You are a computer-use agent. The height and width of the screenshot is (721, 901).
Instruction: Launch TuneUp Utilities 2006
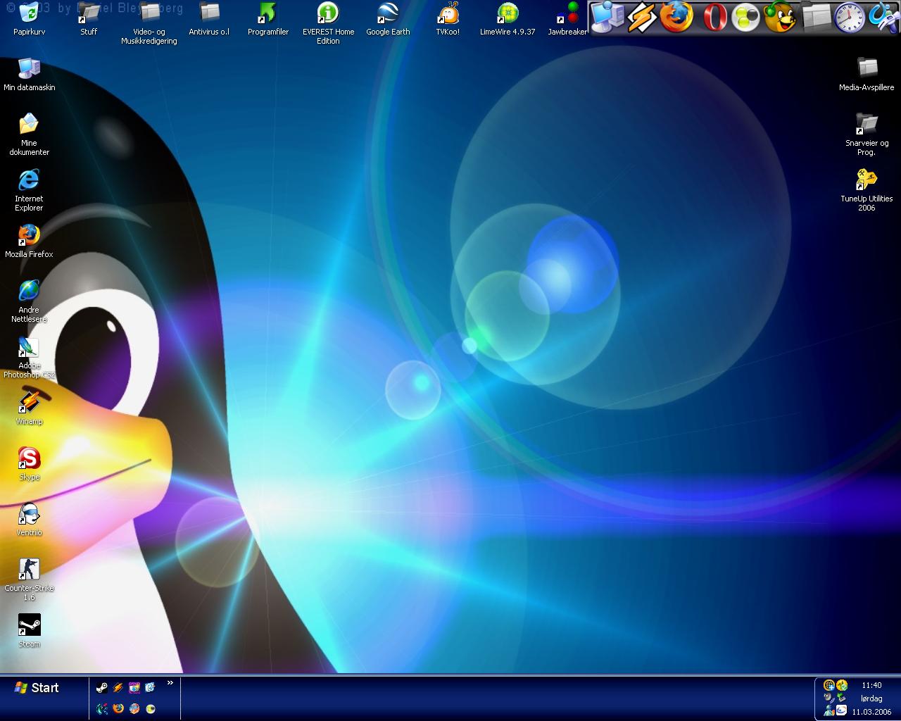[867, 189]
